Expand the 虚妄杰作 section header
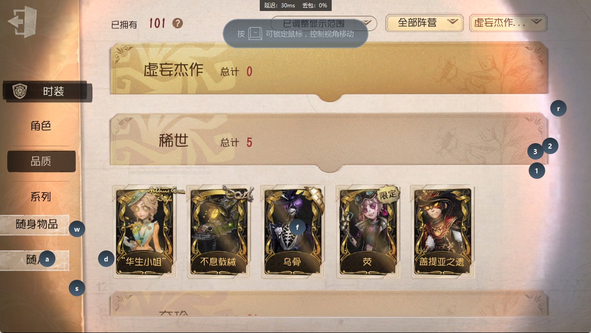Viewport: 591px width, 333px height. (x=329, y=71)
